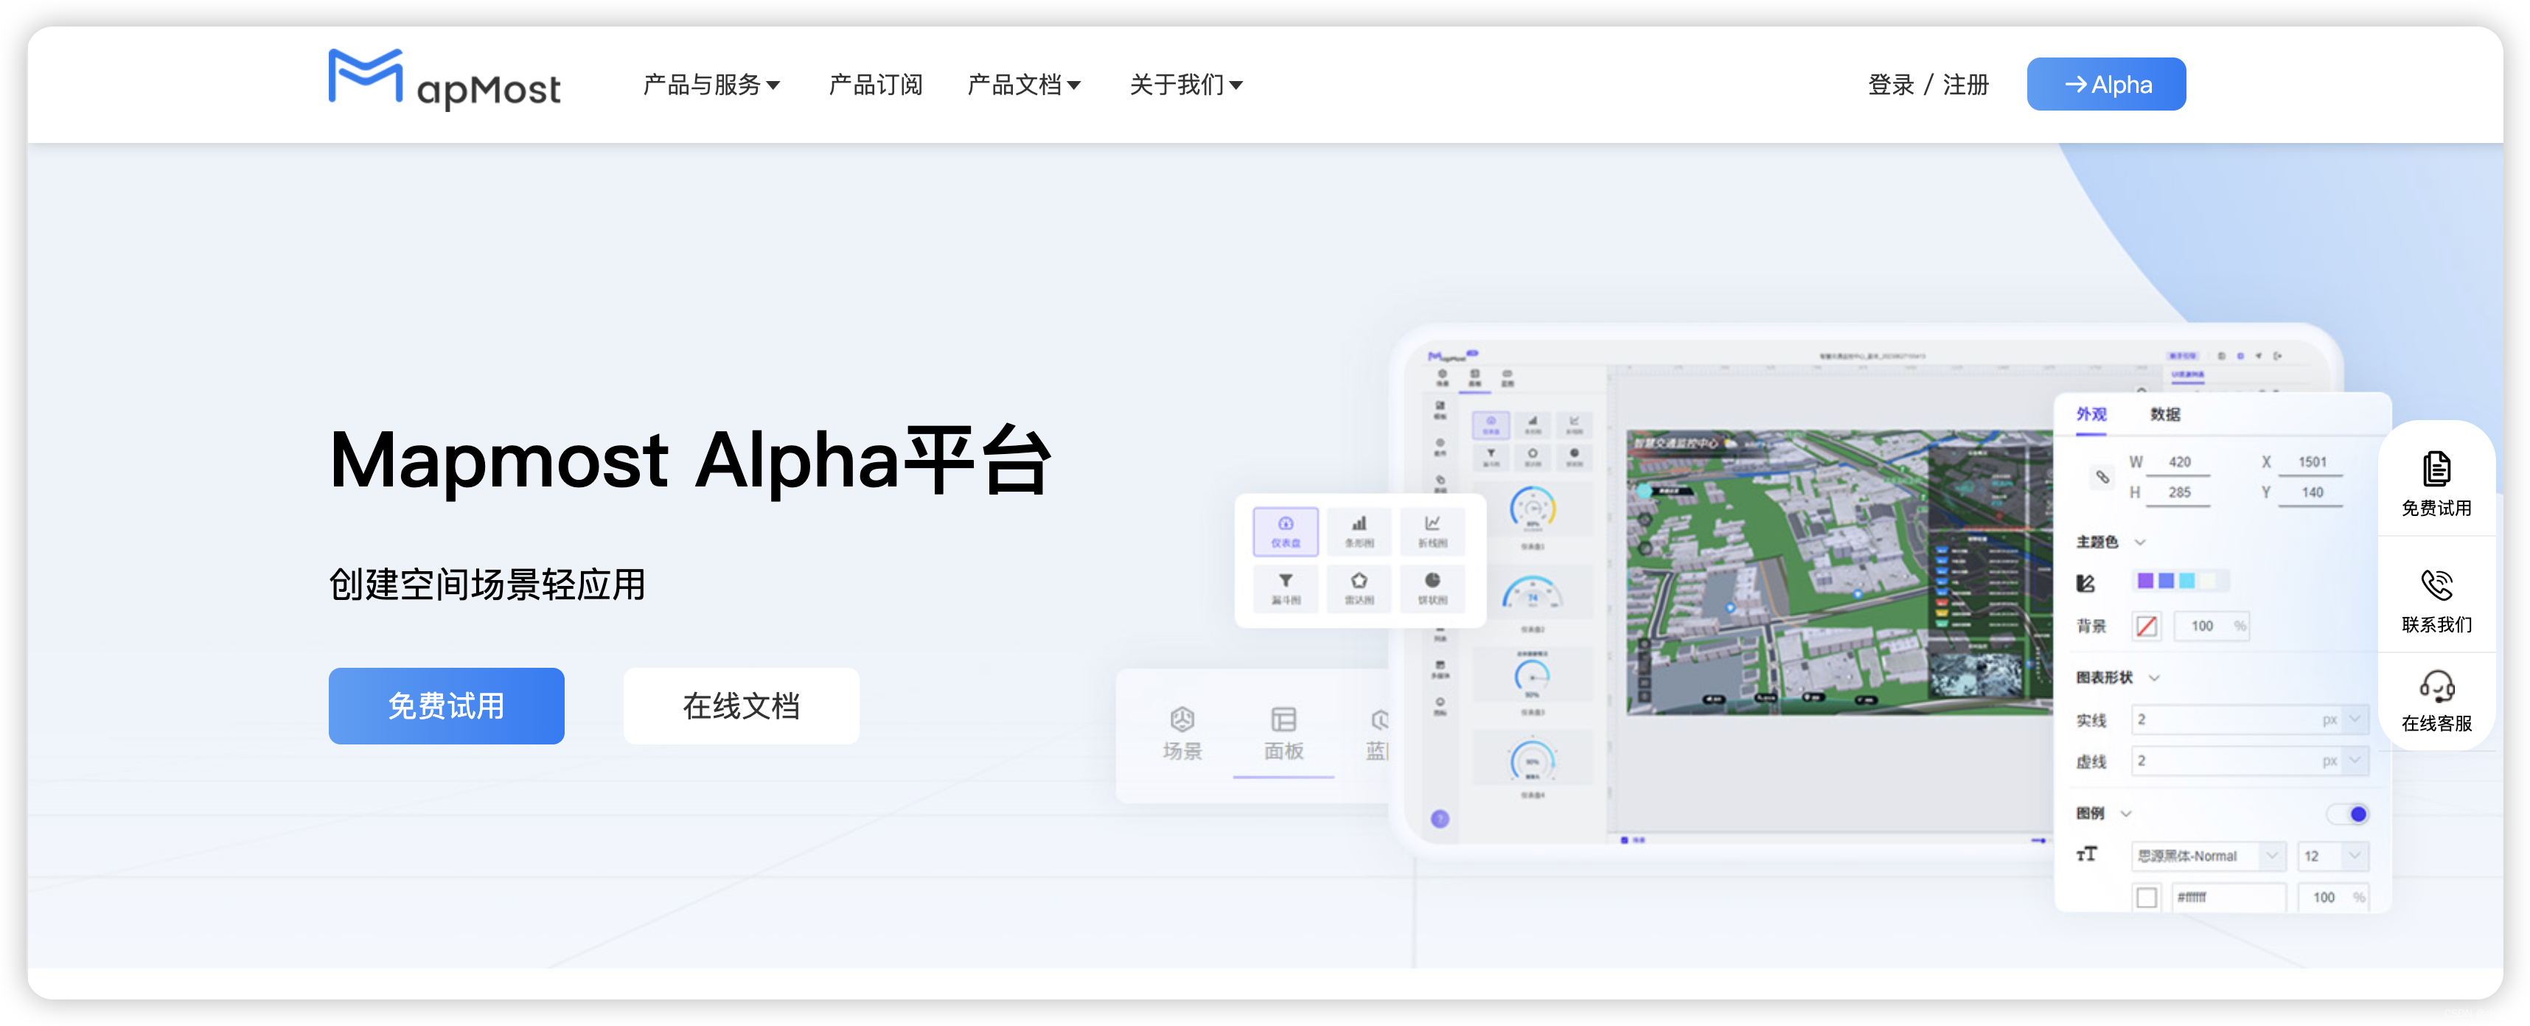Viewport: 2530px width, 1026px height.
Task: Select the 折线图 line chart icon
Action: pyautogui.click(x=1432, y=531)
